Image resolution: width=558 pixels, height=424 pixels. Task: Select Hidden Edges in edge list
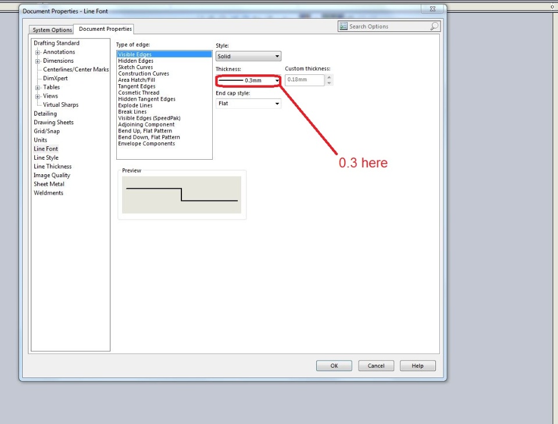click(x=135, y=61)
